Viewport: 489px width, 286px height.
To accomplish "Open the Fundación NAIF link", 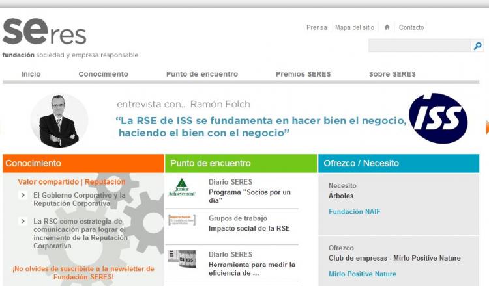I will pyautogui.click(x=354, y=212).
